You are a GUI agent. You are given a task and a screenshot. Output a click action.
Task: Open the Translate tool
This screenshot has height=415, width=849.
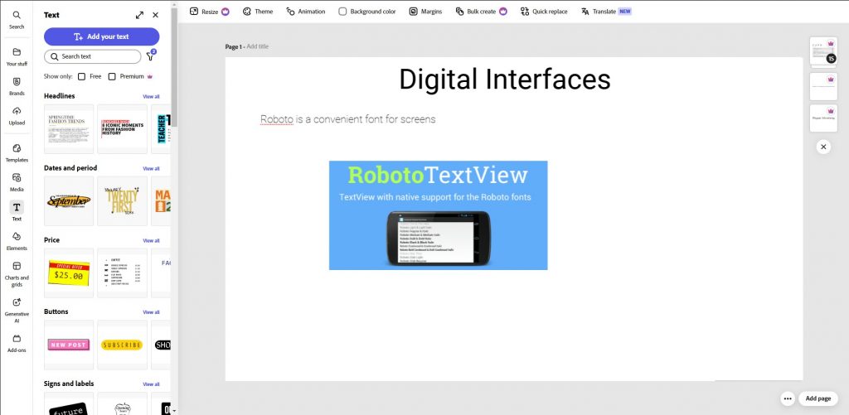[x=606, y=12]
